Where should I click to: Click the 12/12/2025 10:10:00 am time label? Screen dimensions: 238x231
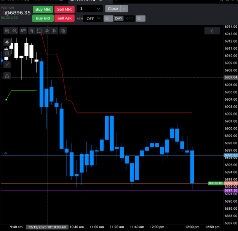tap(47, 227)
